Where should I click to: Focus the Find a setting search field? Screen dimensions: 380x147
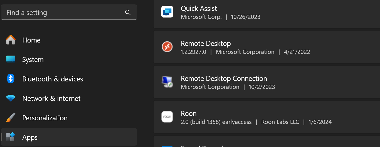click(x=64, y=13)
